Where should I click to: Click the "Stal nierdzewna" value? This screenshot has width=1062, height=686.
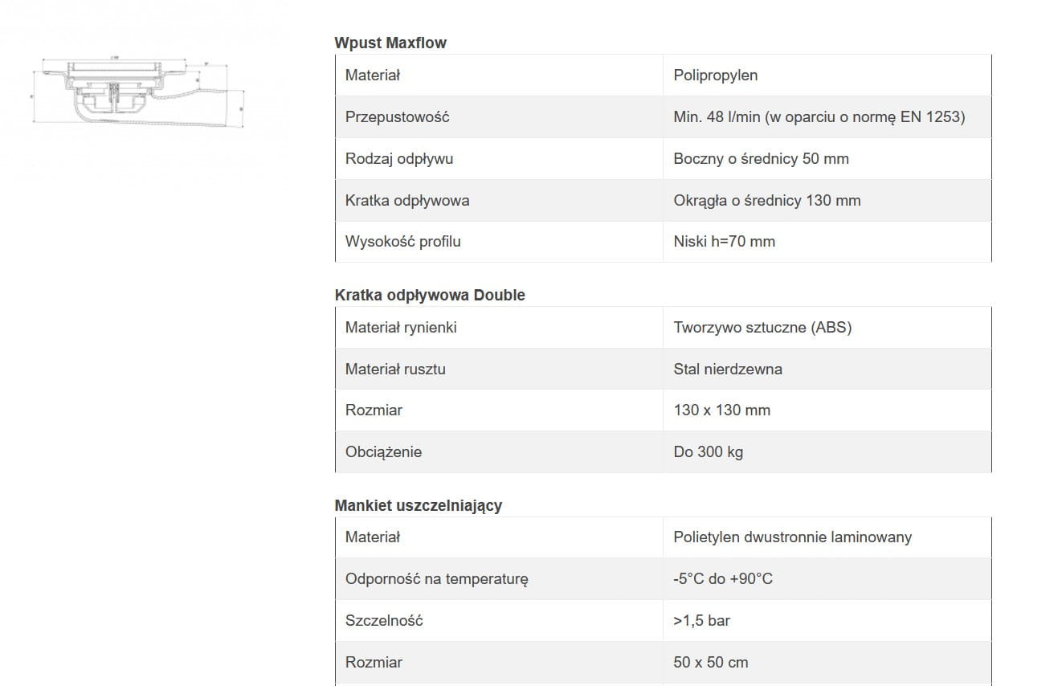point(727,370)
